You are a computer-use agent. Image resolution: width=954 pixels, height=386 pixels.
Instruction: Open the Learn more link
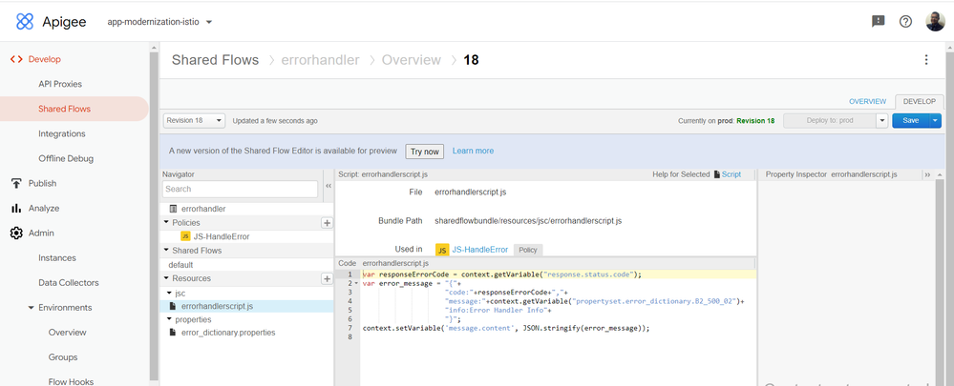(474, 151)
